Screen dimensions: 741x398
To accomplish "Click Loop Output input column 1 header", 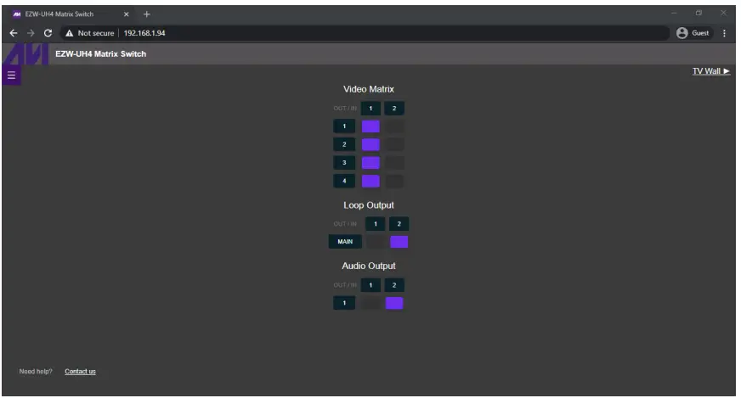I will pyautogui.click(x=376, y=224).
